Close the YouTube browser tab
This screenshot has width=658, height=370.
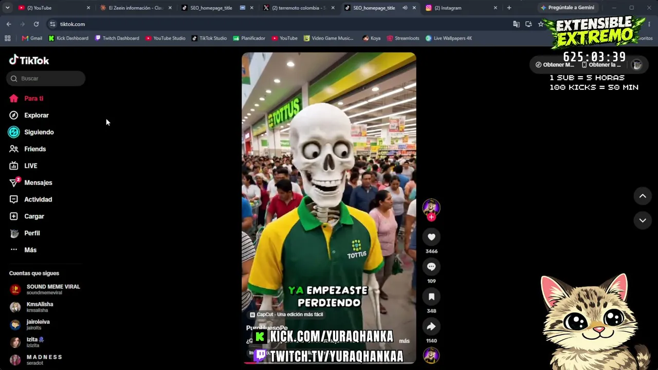click(88, 8)
